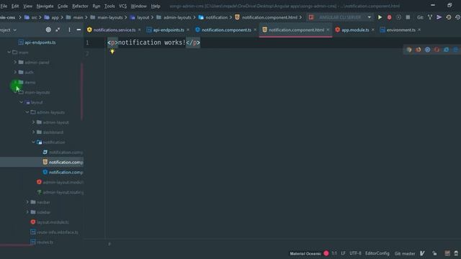The height and width of the screenshot is (259, 461).
Task: Open the File menu
Action: point(4,6)
